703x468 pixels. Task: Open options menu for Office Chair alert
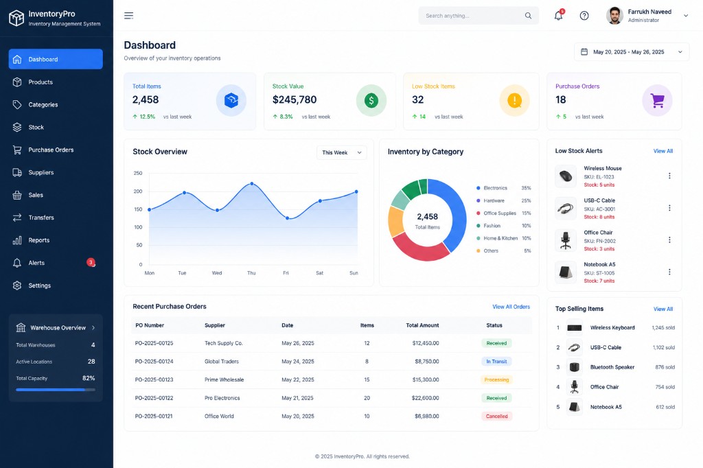[x=669, y=239]
